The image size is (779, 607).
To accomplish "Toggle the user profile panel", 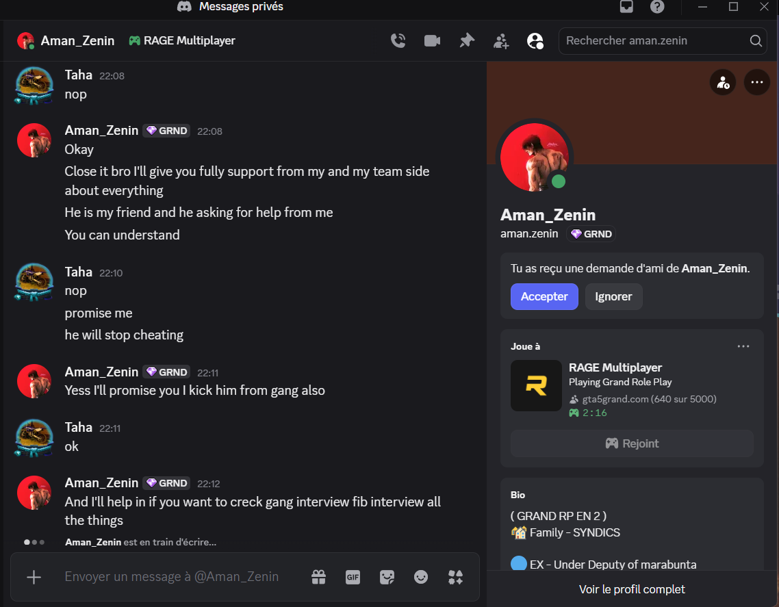I will tap(535, 41).
